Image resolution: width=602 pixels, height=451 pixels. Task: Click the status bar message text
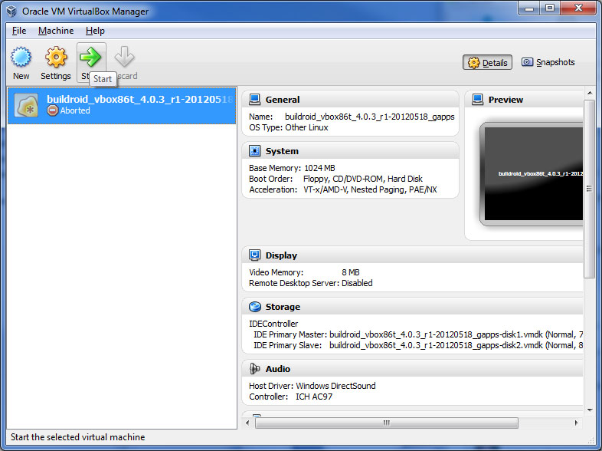(x=78, y=437)
